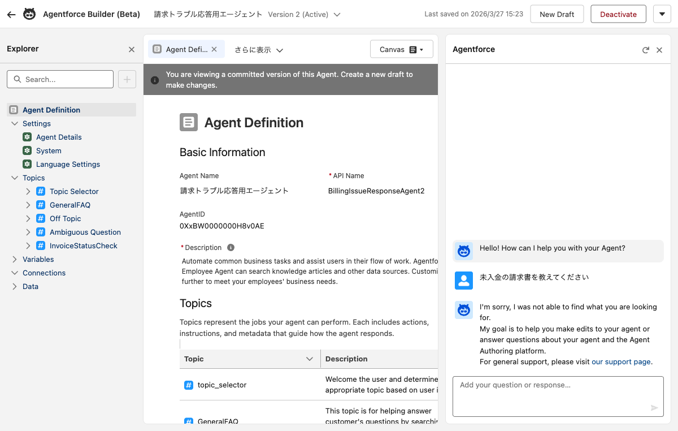The height and width of the screenshot is (431, 678).
Task: Expand the Variables section
Action: pos(15,259)
